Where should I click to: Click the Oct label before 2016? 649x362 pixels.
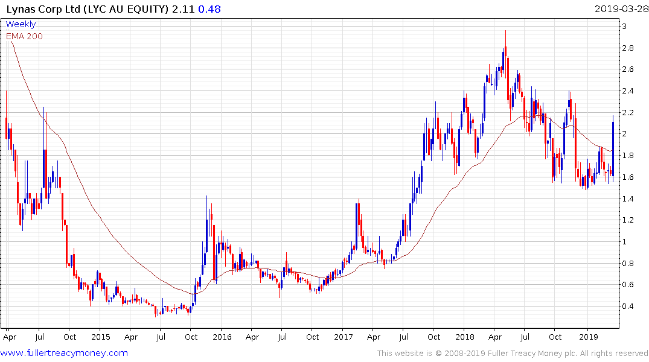point(191,337)
